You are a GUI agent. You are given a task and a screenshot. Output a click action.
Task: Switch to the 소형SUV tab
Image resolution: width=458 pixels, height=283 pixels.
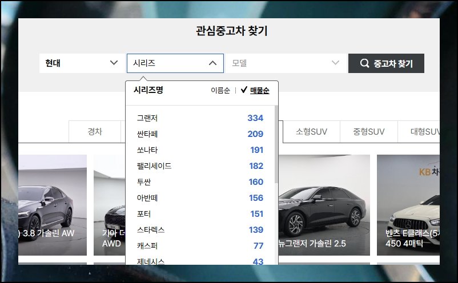click(x=311, y=132)
